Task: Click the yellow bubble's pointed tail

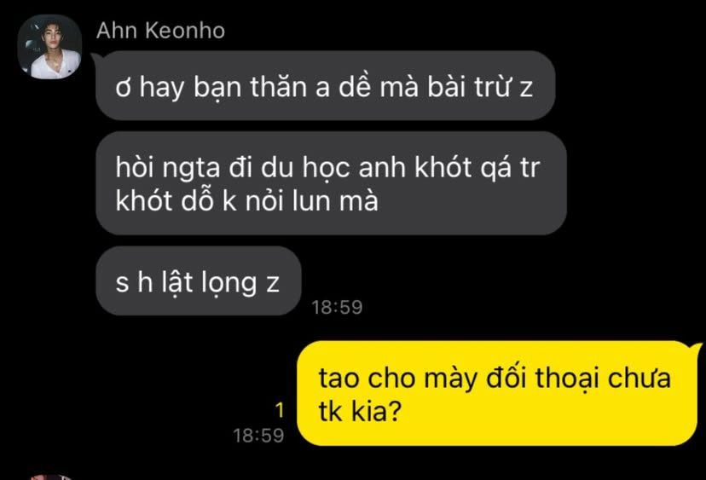Action: click(697, 349)
